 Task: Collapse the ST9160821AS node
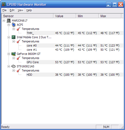[x=9, y=66]
